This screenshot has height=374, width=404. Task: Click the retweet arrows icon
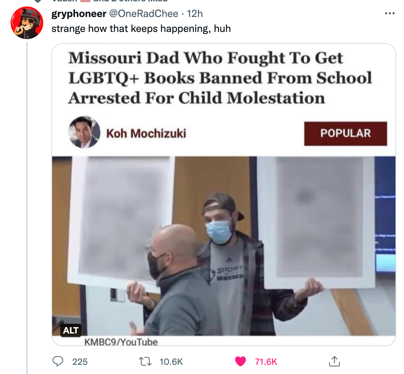click(145, 361)
